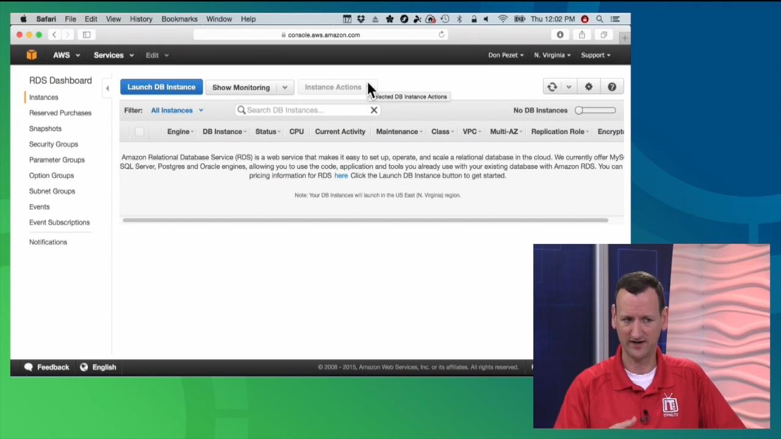Click Launch DB Instance button
The width and height of the screenshot is (781, 439).
[161, 87]
